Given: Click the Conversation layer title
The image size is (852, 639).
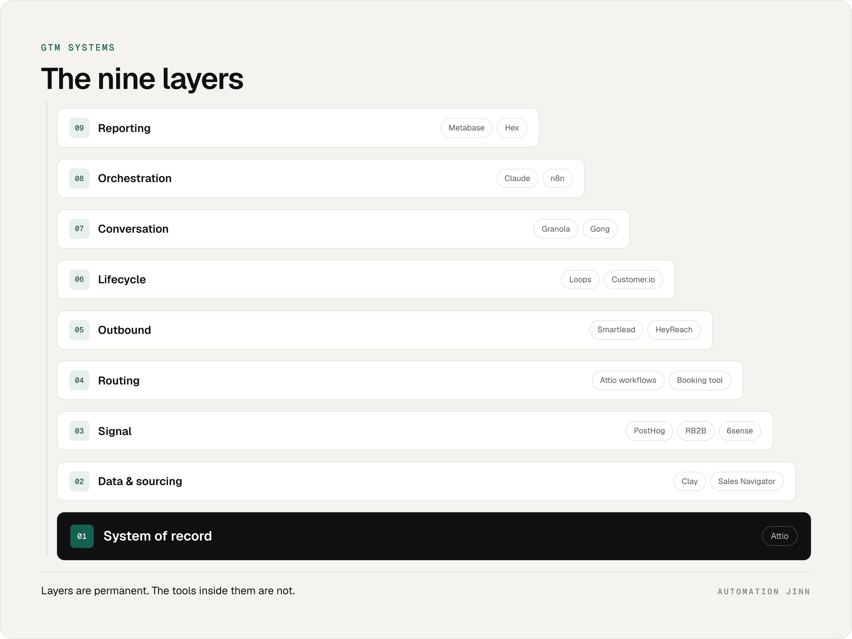Looking at the screenshot, I should click(133, 229).
